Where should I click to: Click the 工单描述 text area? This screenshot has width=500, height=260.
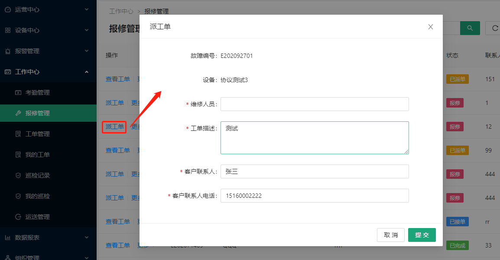(x=315, y=137)
